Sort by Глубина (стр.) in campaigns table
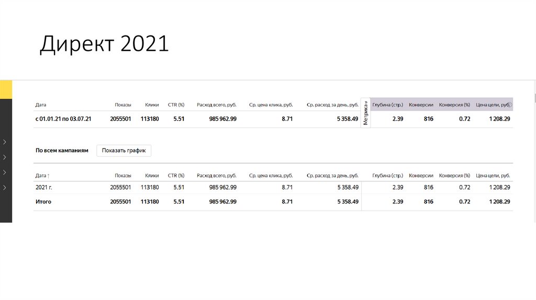The image size is (536, 300). coord(388,176)
